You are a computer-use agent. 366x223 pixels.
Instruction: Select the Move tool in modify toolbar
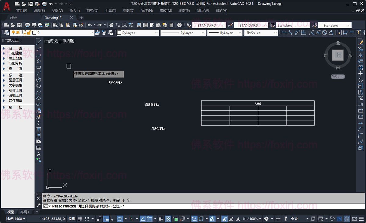361,74
